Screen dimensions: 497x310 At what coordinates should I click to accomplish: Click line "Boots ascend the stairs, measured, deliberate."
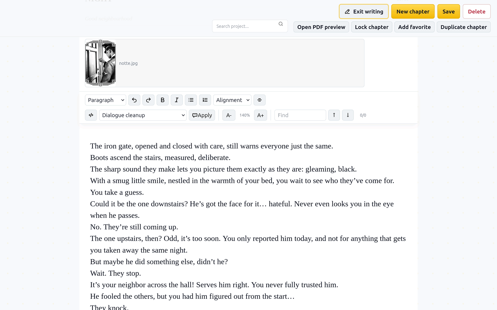160,158
